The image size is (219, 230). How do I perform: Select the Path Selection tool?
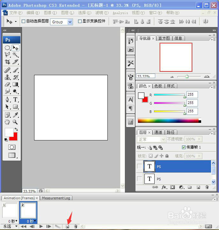tap(7, 107)
